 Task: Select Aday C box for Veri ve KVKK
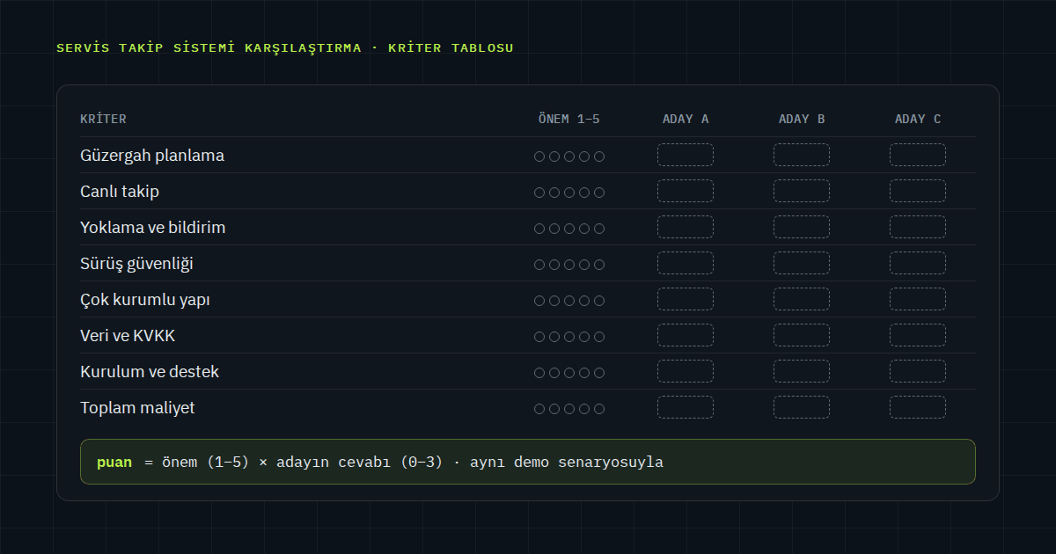click(x=918, y=335)
